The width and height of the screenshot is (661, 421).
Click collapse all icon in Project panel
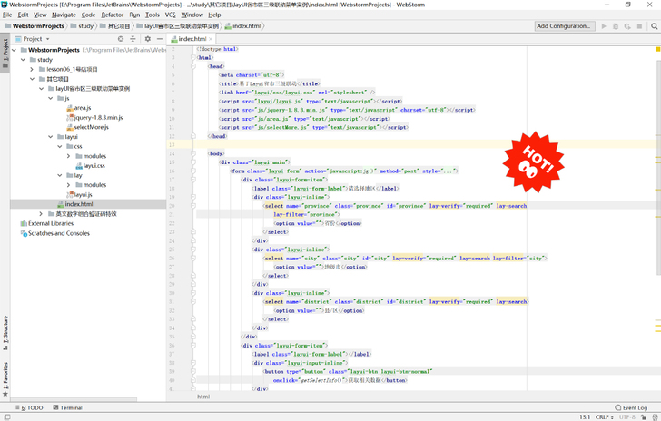point(133,39)
